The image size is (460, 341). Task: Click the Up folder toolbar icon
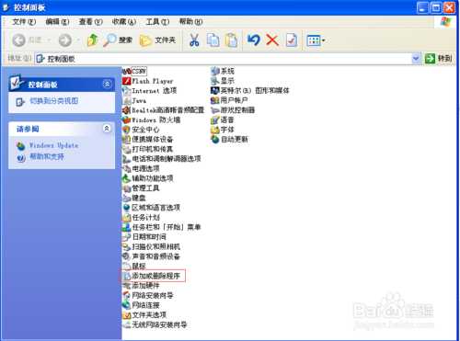coord(92,40)
